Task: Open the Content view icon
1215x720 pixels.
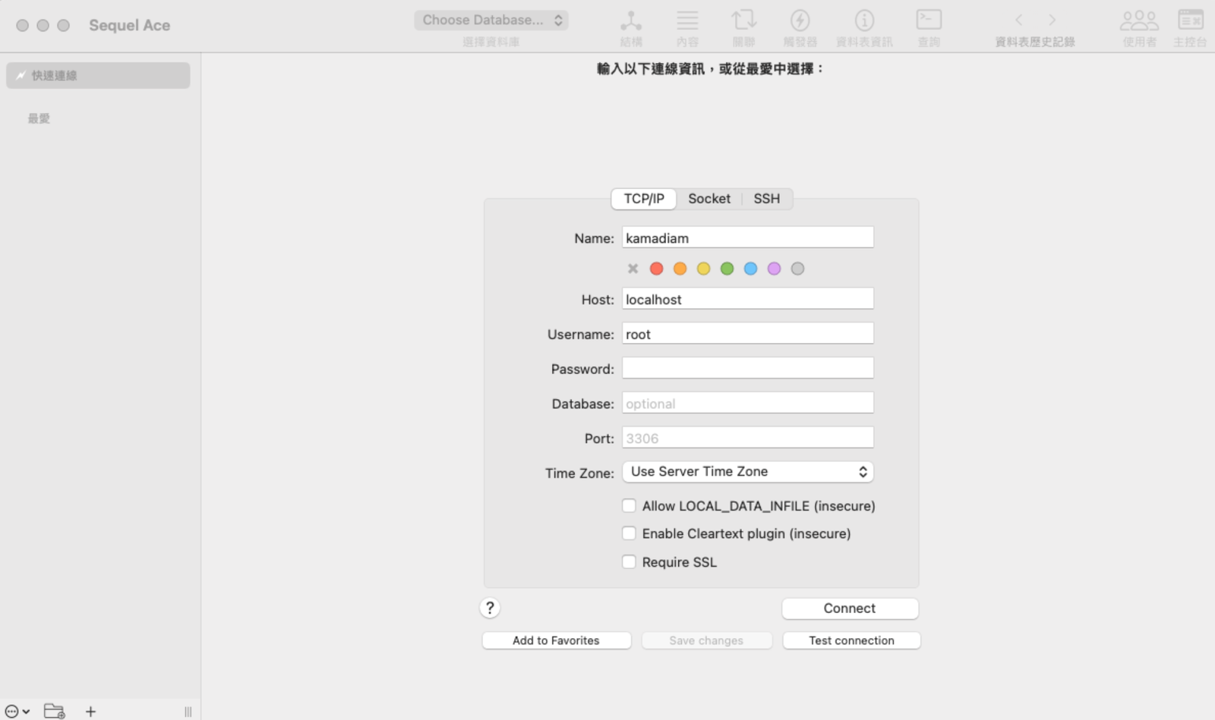Action: pyautogui.click(x=687, y=20)
